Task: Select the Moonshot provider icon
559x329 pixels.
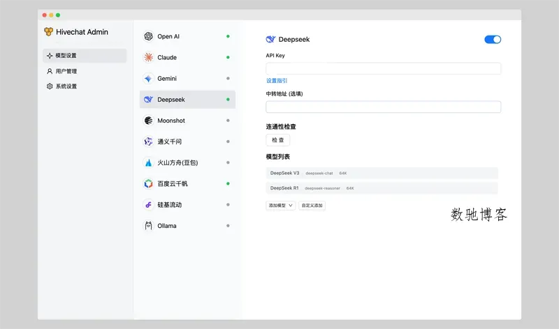Action: (x=148, y=121)
